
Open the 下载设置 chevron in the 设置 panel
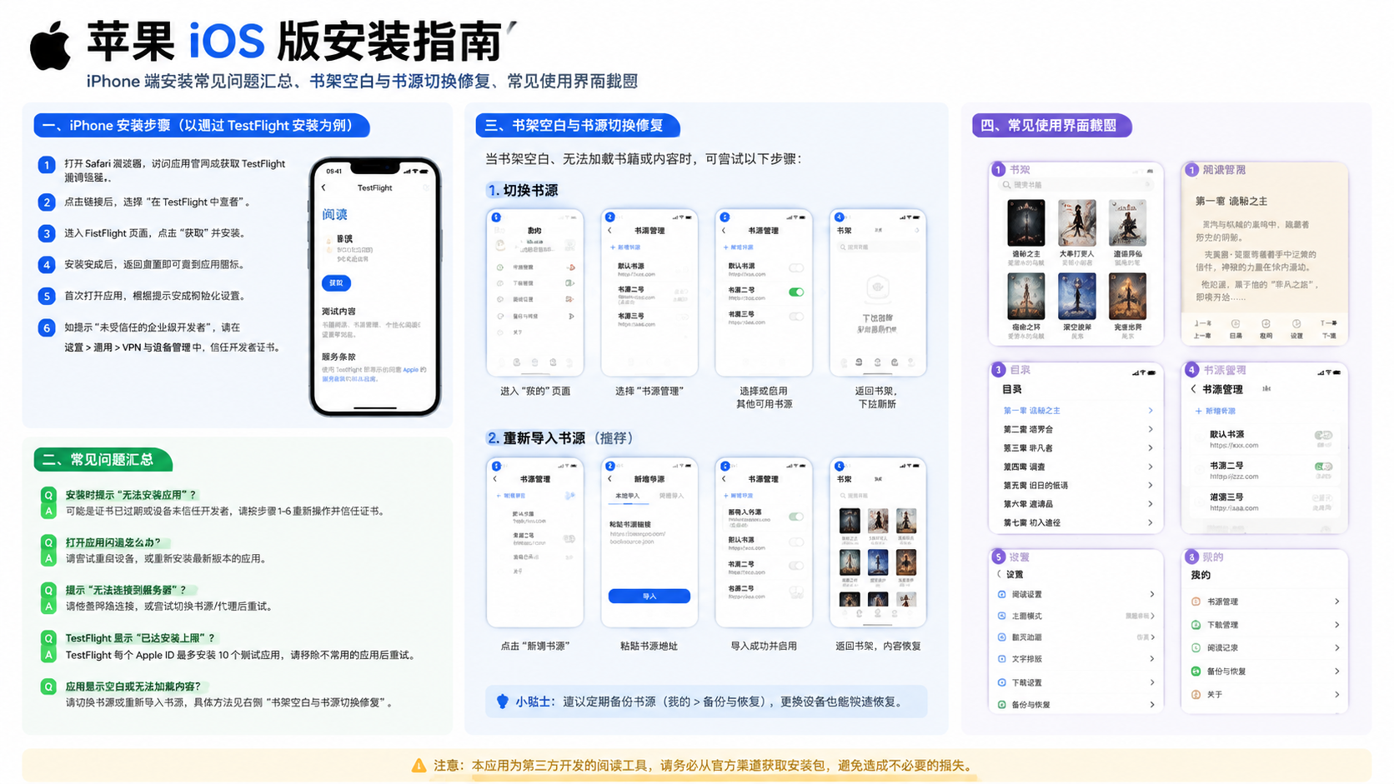pos(1152,682)
